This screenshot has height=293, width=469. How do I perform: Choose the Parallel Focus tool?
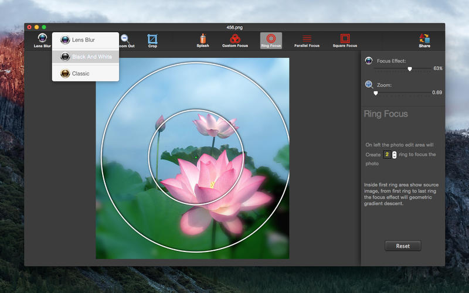coord(307,40)
